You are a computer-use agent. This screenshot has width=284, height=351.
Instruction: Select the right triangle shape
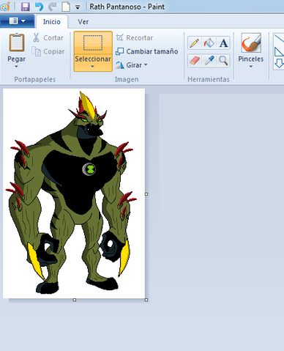pos(279,52)
